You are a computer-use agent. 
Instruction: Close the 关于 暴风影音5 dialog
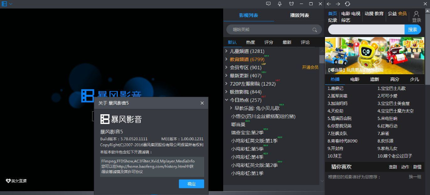pos(202,103)
